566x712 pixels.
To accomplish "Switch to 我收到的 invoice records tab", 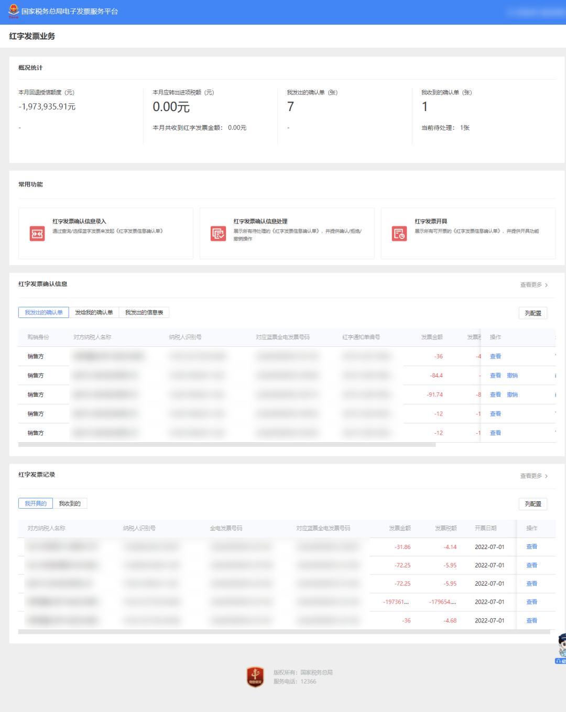I will click(x=70, y=503).
